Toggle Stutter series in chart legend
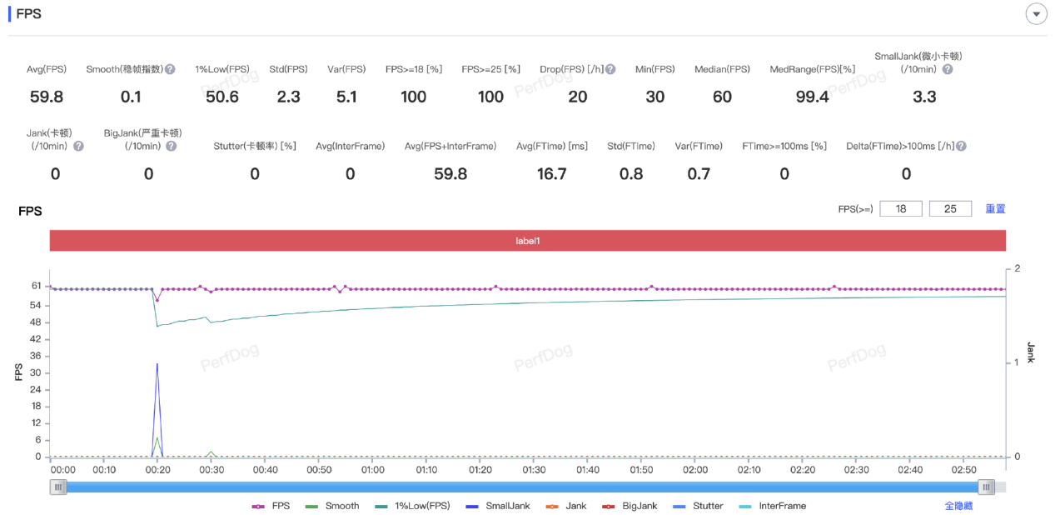The height and width of the screenshot is (515, 1055). [698, 506]
